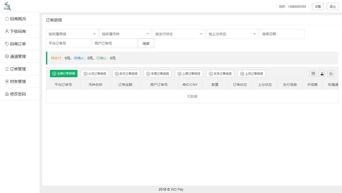342x193 pixels.
Task: Click the user icon beside 下级码商
Action: pos(7,31)
